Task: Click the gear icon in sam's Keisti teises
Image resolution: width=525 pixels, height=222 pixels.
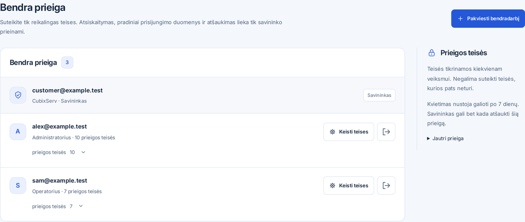Action: 333,186
